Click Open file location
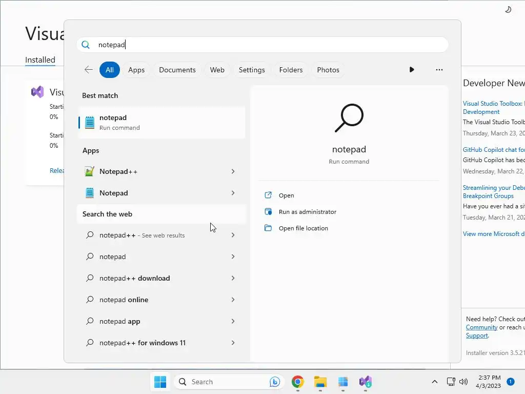This screenshot has width=525, height=394. pos(304,228)
